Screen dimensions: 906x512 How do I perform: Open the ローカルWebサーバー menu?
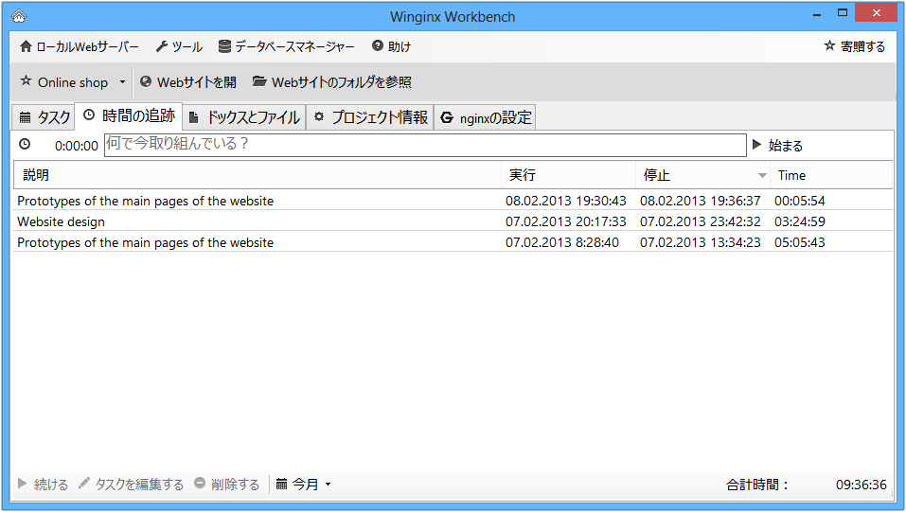[80, 46]
